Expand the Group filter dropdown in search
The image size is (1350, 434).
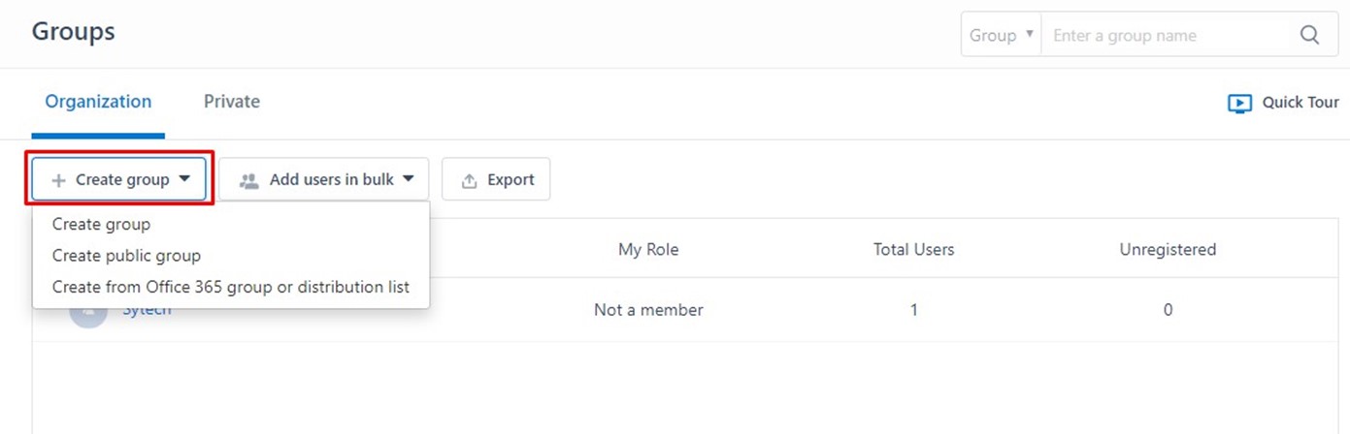click(x=1002, y=35)
